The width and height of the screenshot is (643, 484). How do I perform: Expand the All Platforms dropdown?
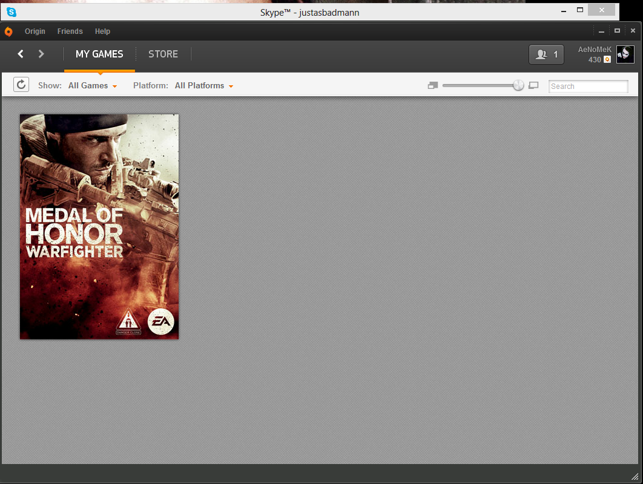pos(204,86)
